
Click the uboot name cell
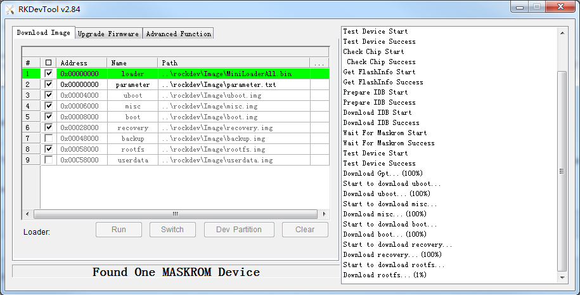(x=132, y=95)
